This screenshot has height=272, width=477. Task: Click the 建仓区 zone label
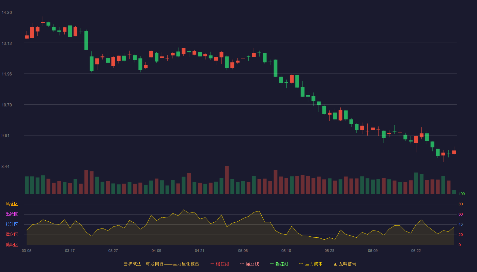[x=12, y=235]
